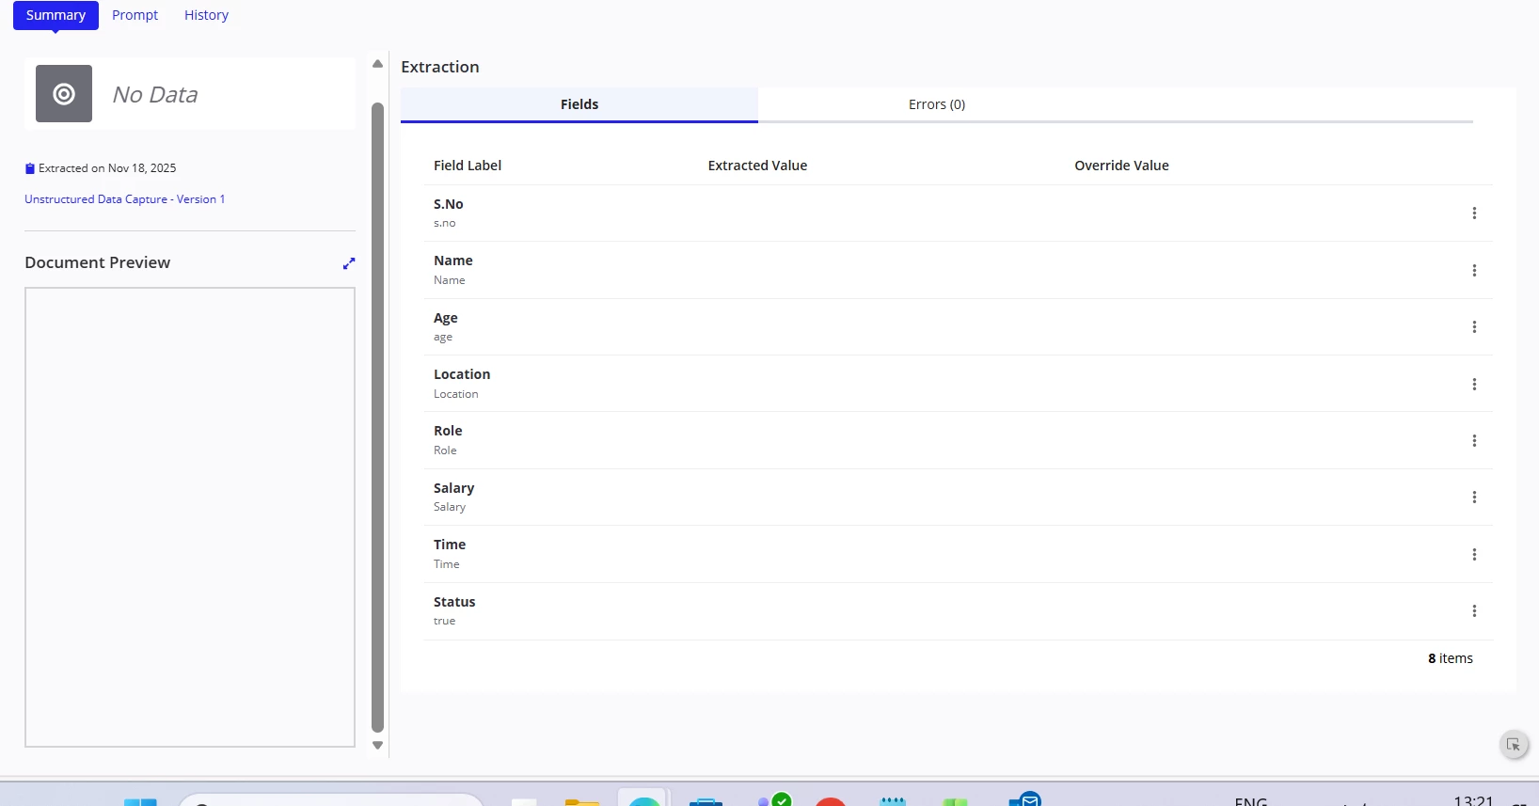Viewport: 1539px width, 806px height.
Task: Click the Override Value column header
Action: point(1121,166)
